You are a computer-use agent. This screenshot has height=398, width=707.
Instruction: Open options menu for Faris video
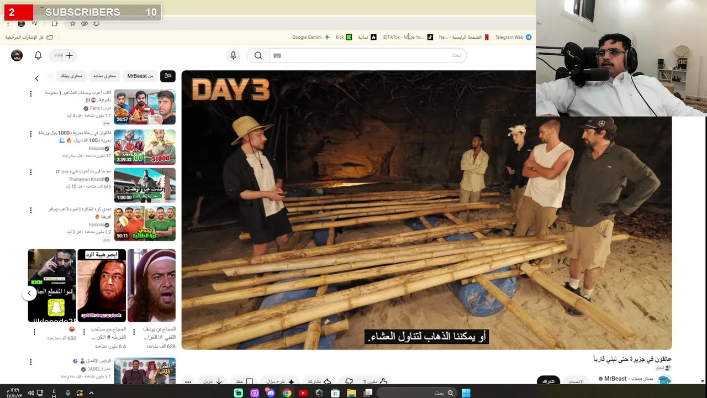31,94
